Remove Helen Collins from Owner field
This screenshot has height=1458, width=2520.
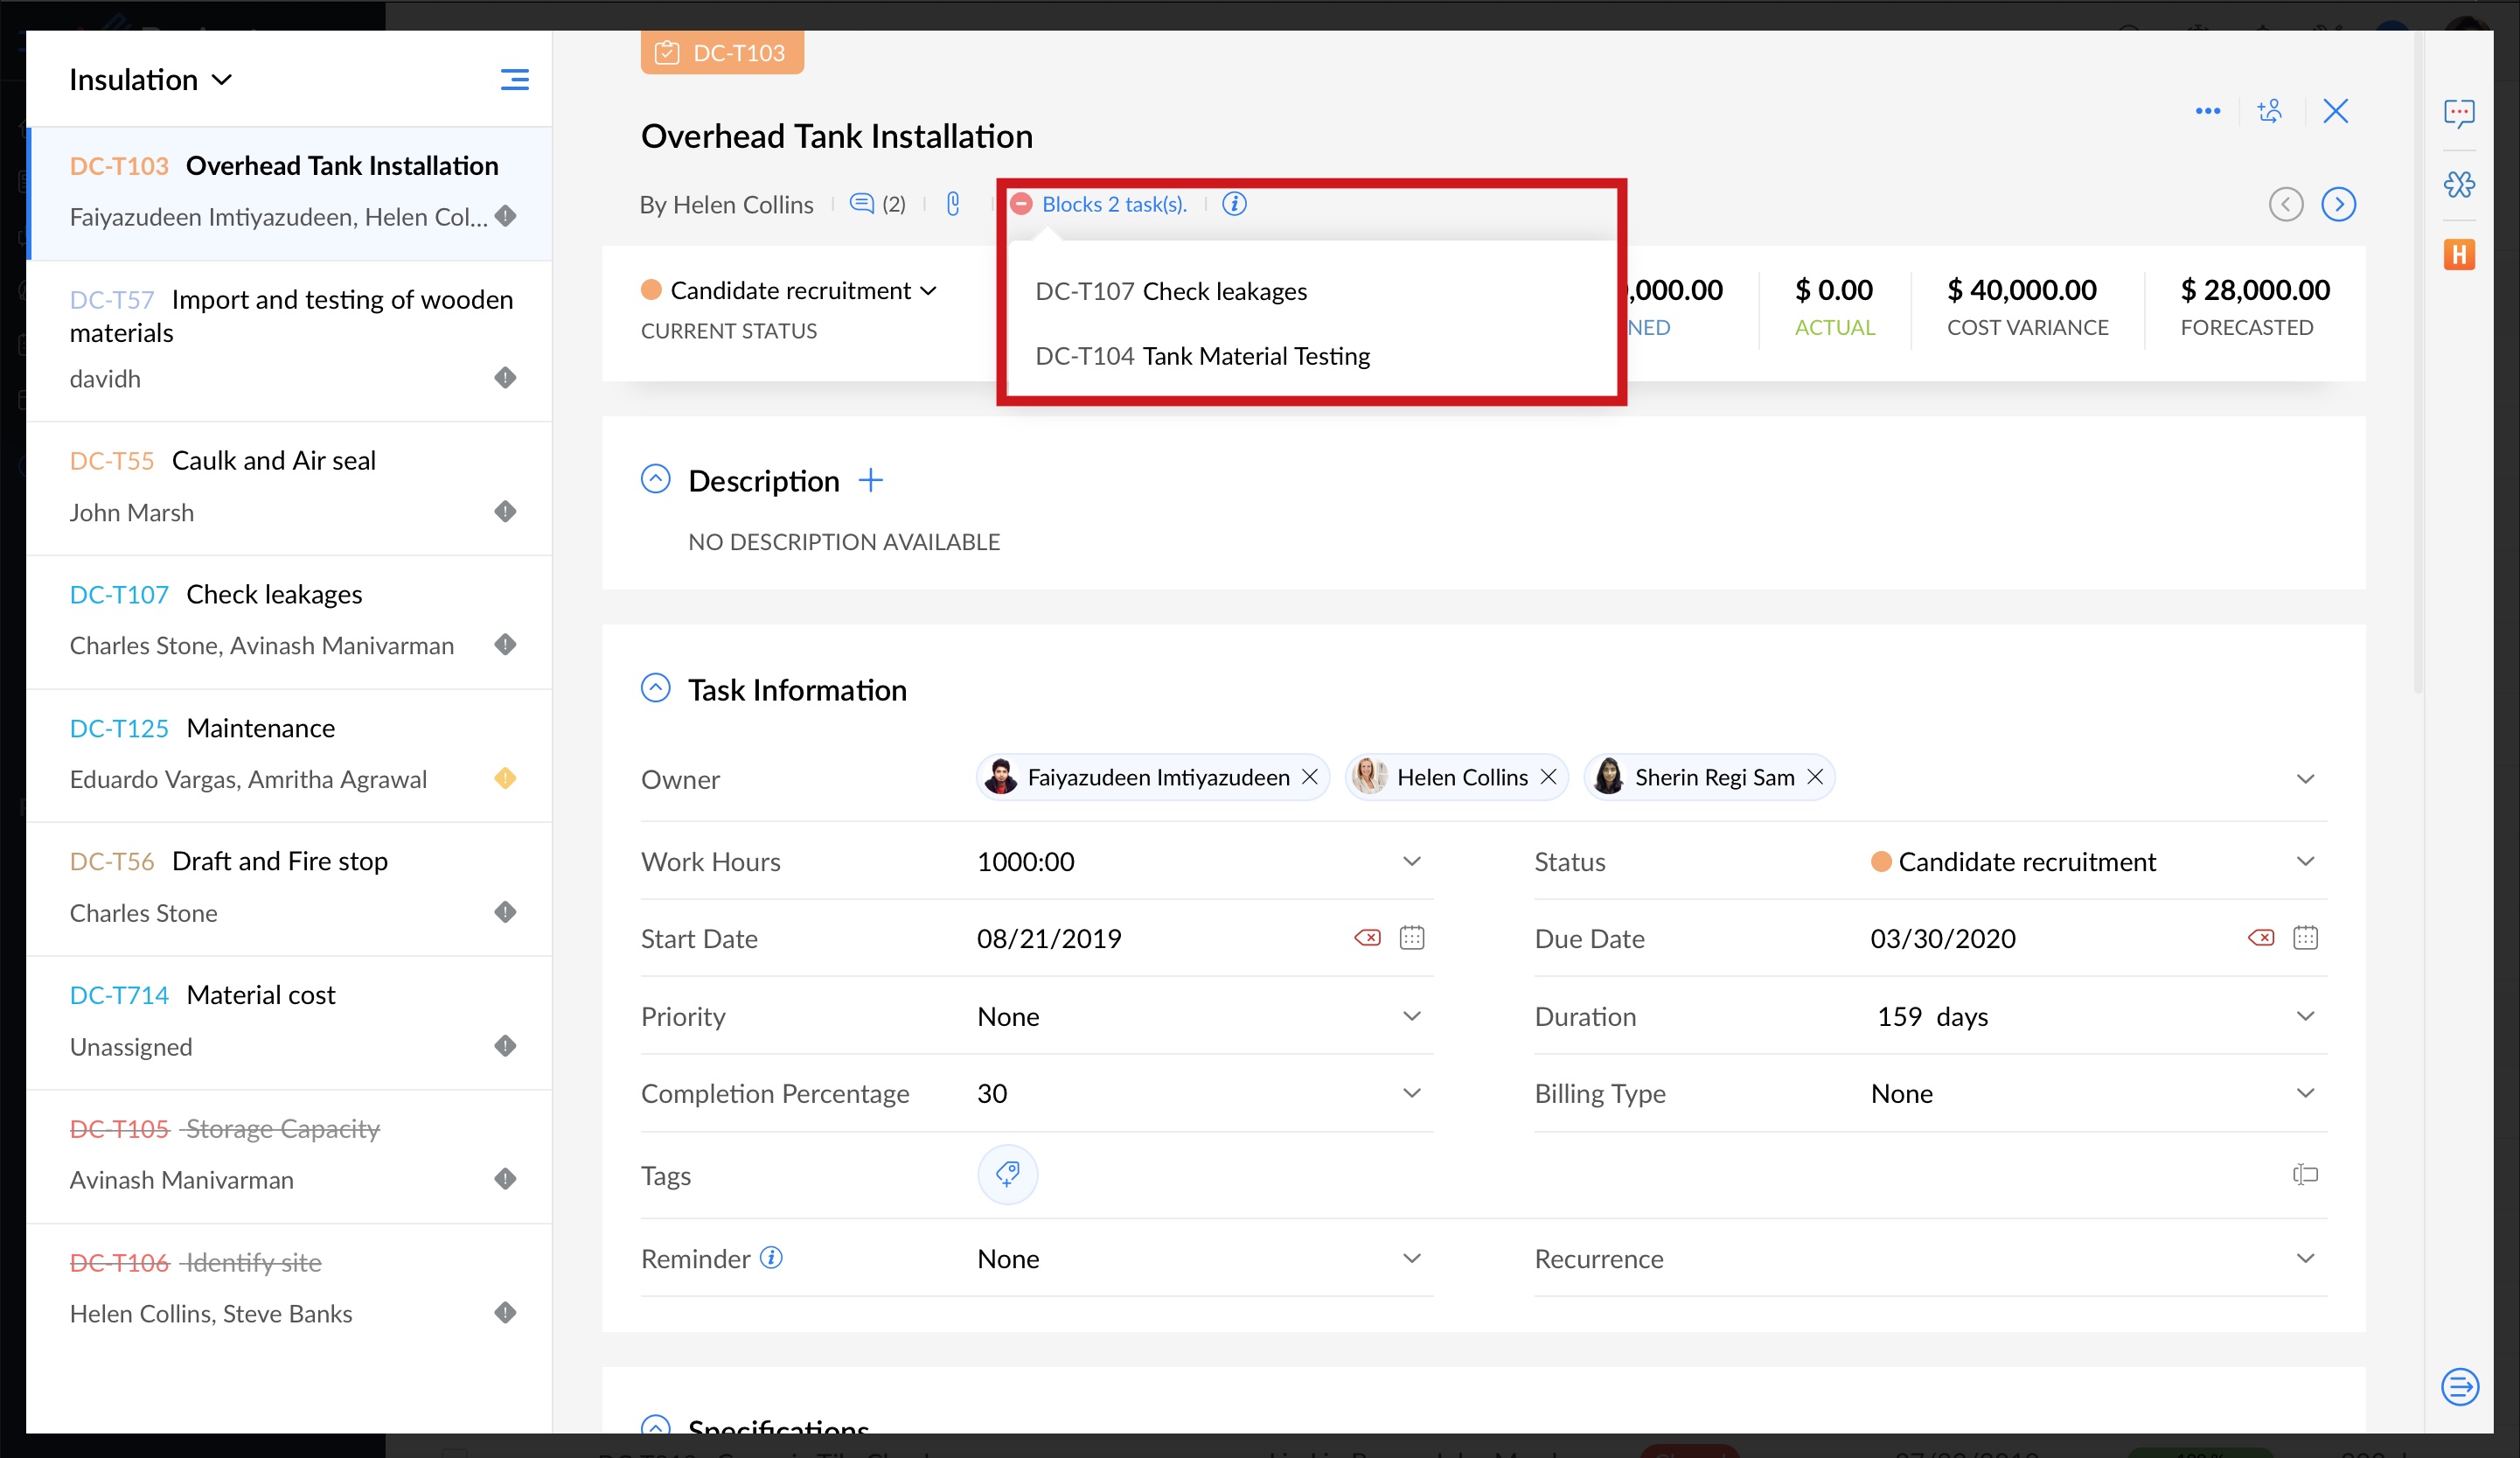pos(1548,778)
